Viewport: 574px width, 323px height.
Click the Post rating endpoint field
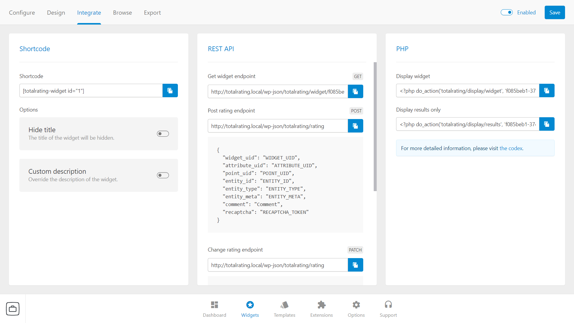point(278,126)
